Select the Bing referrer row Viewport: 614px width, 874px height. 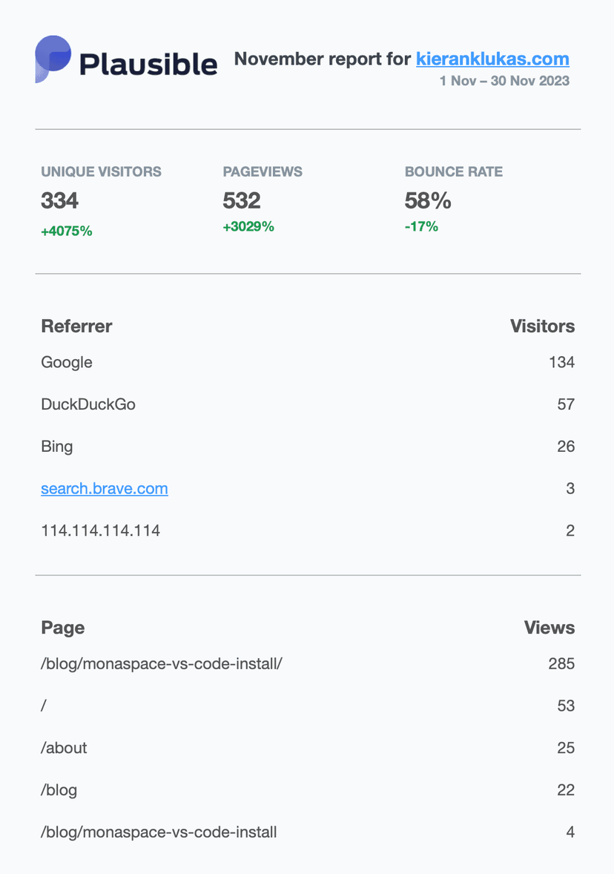pyautogui.click(x=57, y=447)
